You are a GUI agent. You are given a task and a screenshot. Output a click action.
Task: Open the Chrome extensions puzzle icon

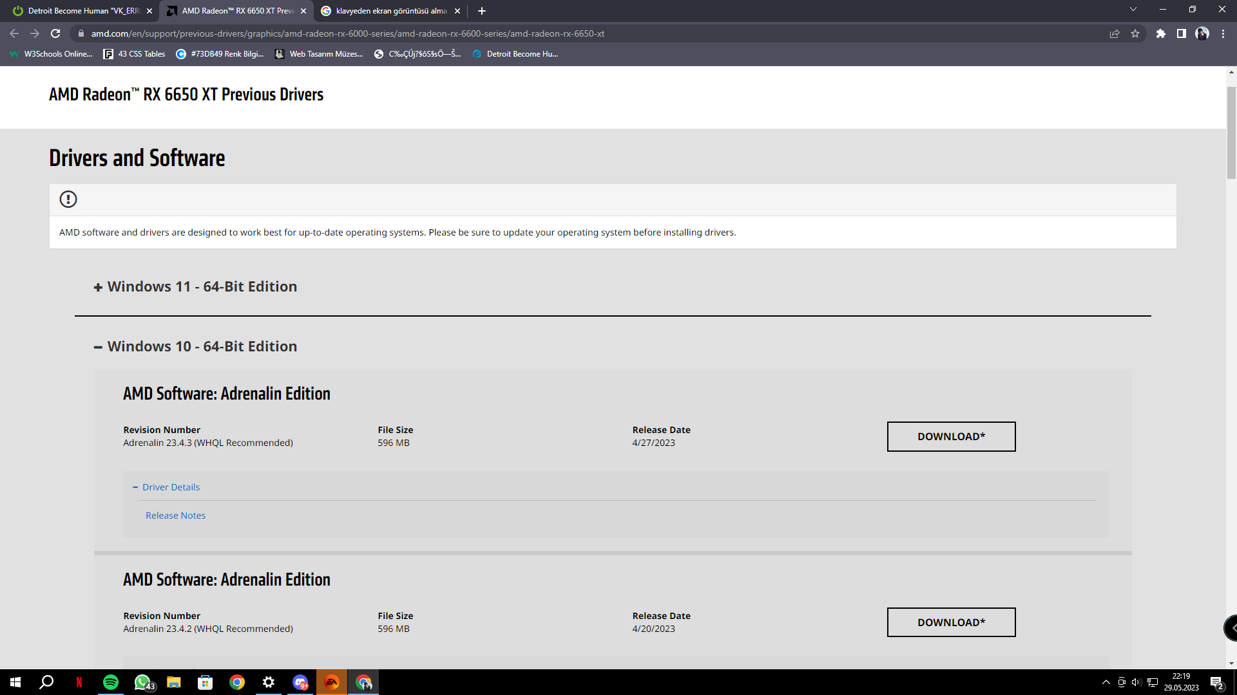coord(1160,33)
